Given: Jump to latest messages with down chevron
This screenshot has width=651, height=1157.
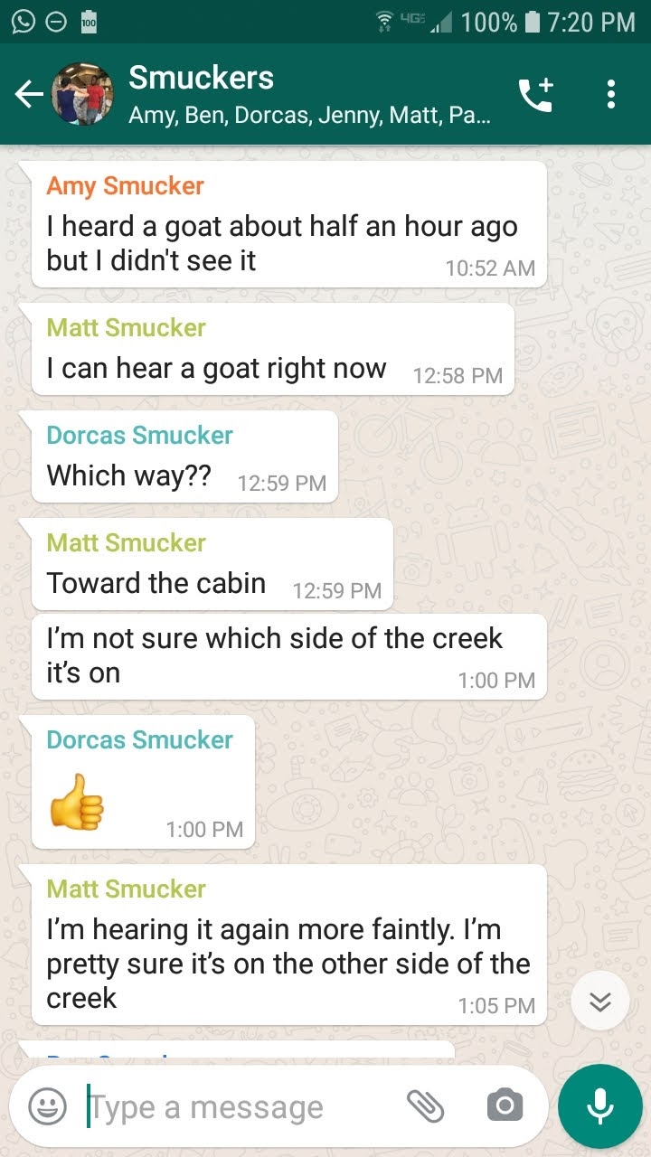Looking at the screenshot, I should point(600,1001).
